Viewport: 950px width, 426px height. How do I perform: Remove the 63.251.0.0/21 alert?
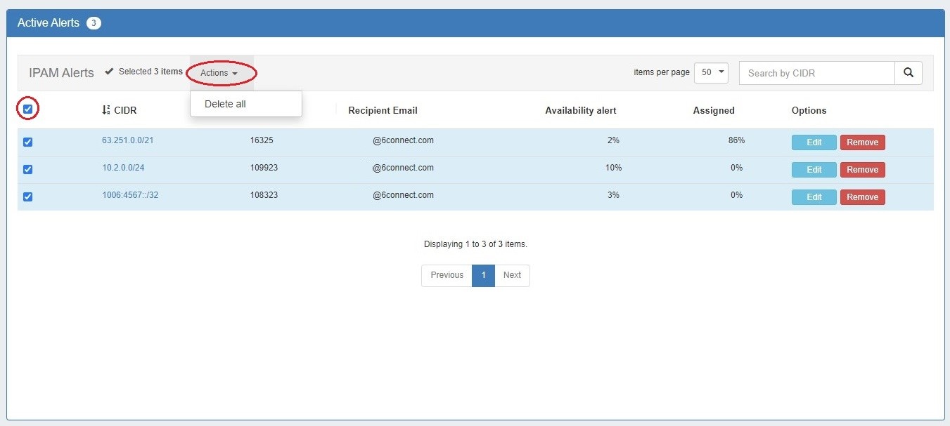click(862, 142)
